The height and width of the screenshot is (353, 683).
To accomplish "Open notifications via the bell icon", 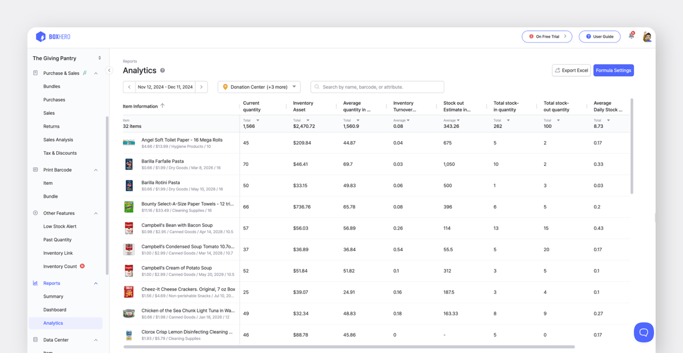I will point(631,35).
